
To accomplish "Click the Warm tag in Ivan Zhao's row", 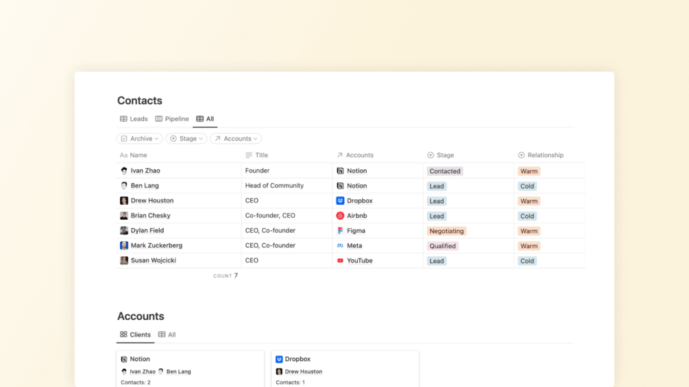I will tap(529, 171).
